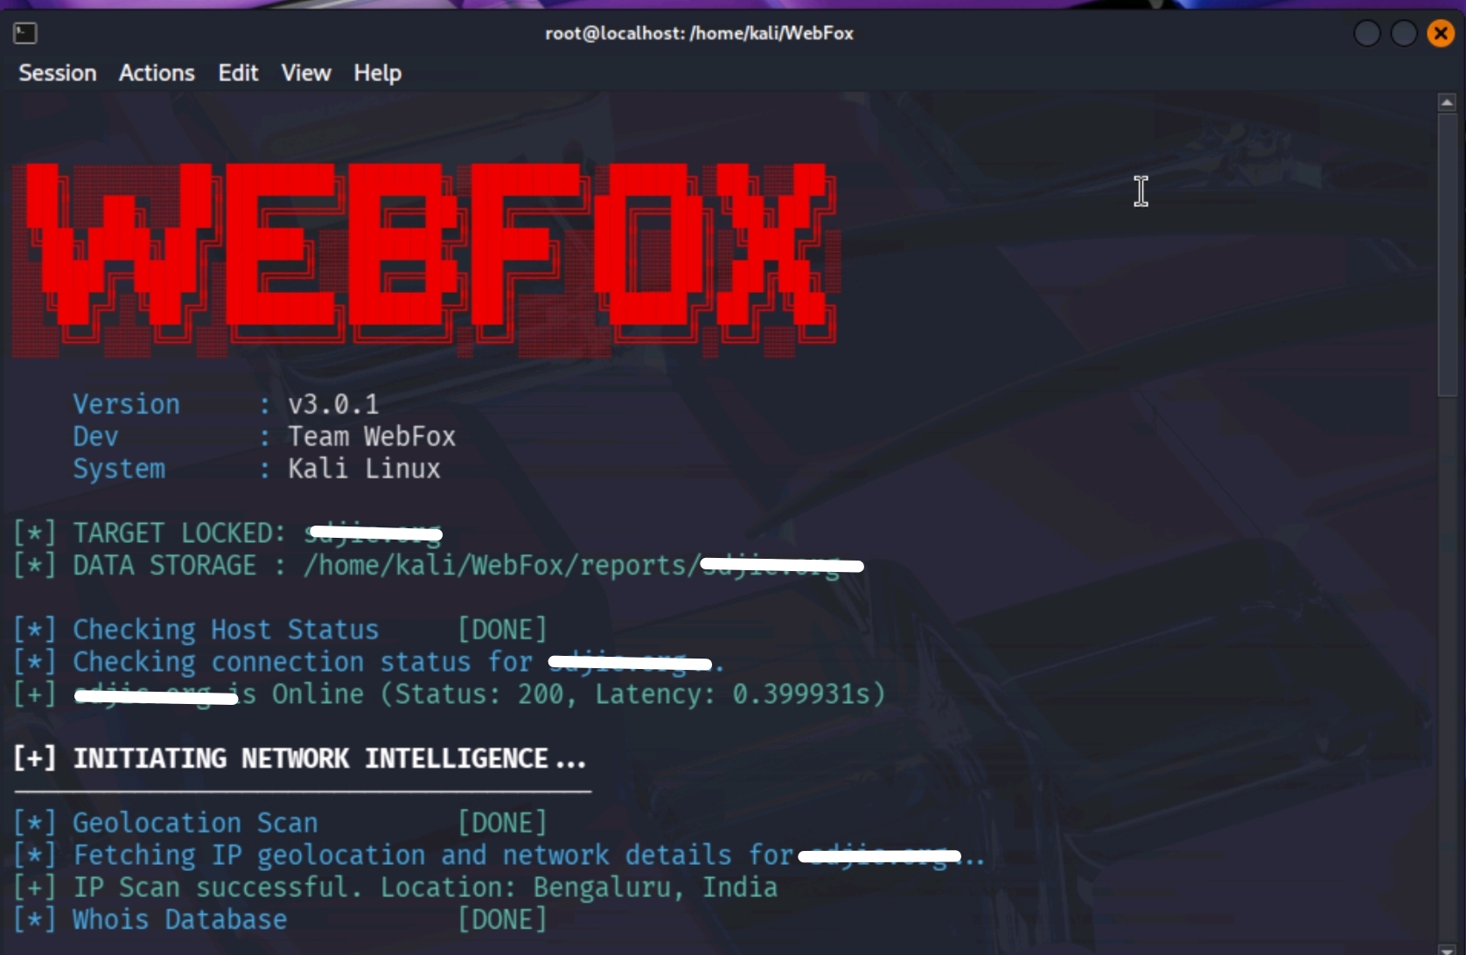Viewport: 1466px width, 955px height.
Task: Open the Session menu
Action: pos(58,73)
